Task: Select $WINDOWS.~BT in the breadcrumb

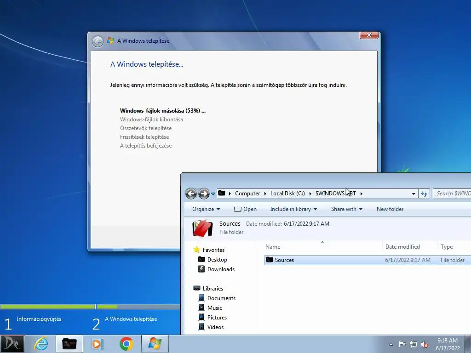Action: coord(335,194)
